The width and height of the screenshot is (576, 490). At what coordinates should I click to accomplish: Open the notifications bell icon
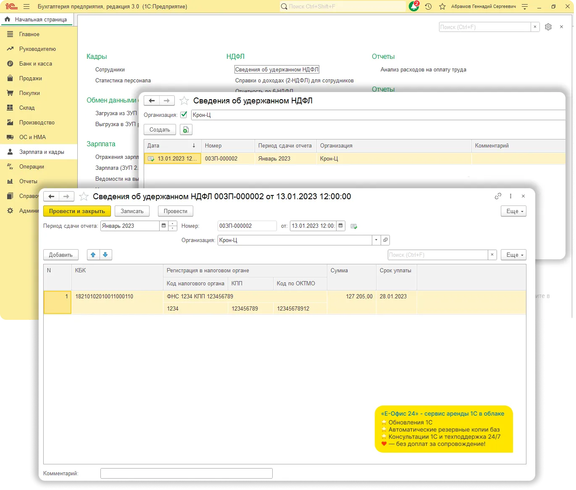[413, 7]
